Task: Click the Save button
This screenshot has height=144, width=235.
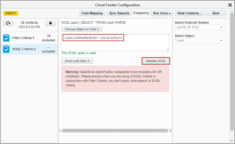Action: coord(216,13)
